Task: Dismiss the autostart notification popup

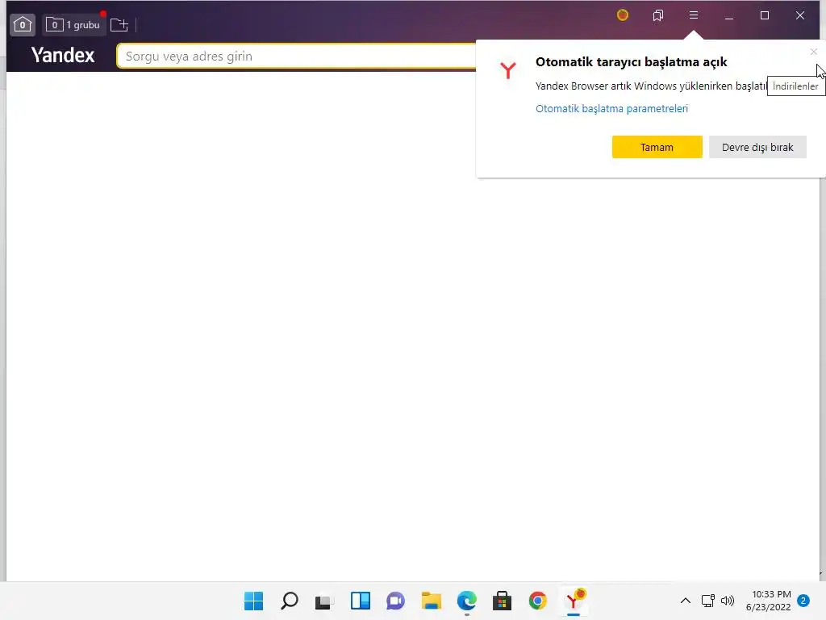Action: tap(814, 52)
